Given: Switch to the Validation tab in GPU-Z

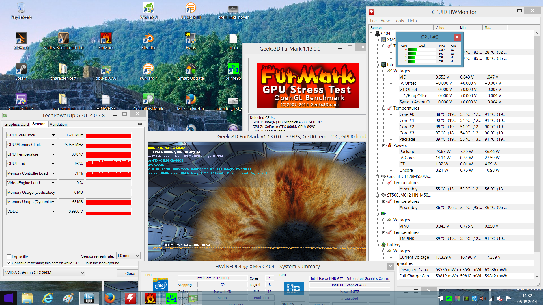Looking at the screenshot, I should tap(58, 124).
